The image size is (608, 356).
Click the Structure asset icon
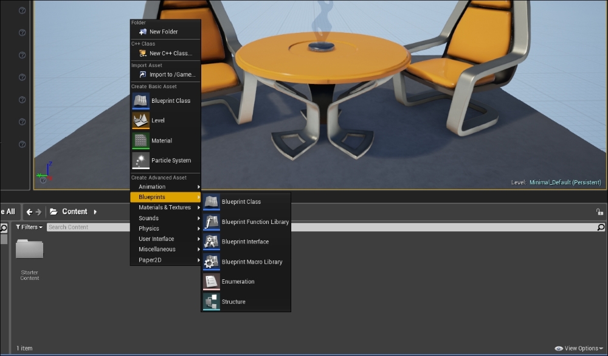click(212, 302)
